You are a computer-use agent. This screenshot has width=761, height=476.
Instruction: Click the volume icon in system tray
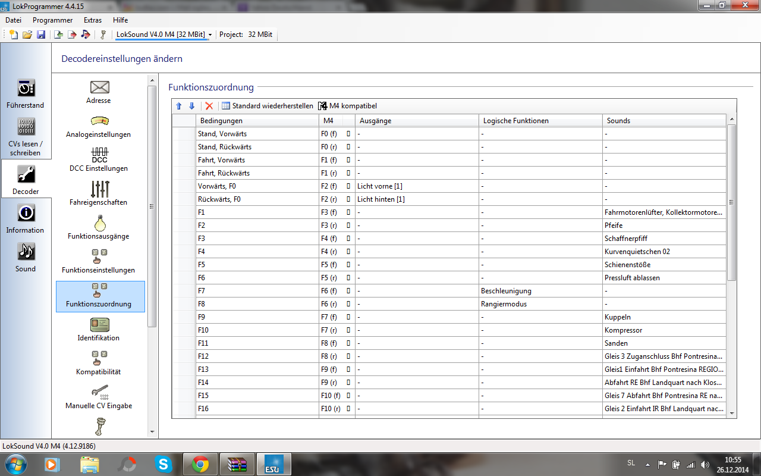point(705,464)
